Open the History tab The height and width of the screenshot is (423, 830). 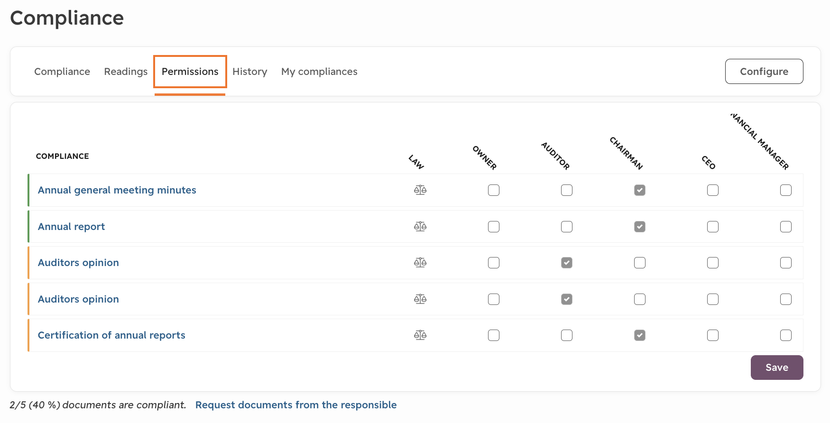(250, 72)
